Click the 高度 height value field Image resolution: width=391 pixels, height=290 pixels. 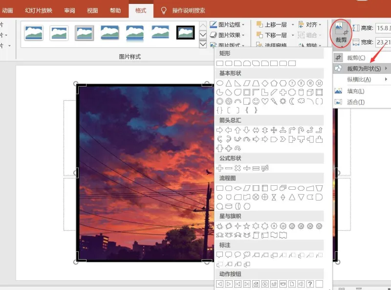pos(383,28)
